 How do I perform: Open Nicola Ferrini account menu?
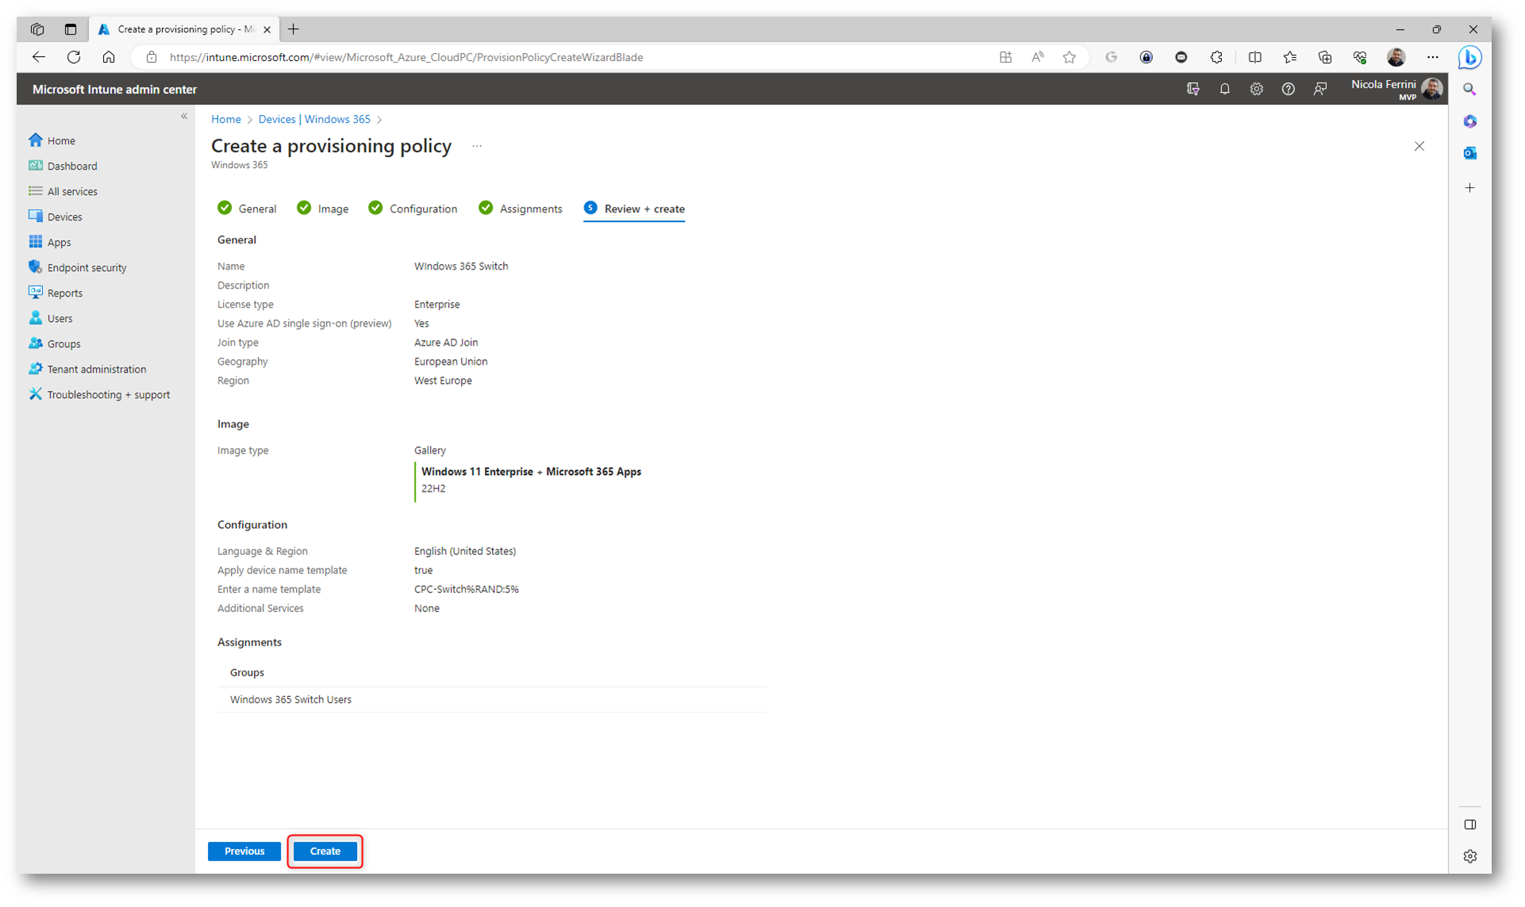[x=1396, y=89]
